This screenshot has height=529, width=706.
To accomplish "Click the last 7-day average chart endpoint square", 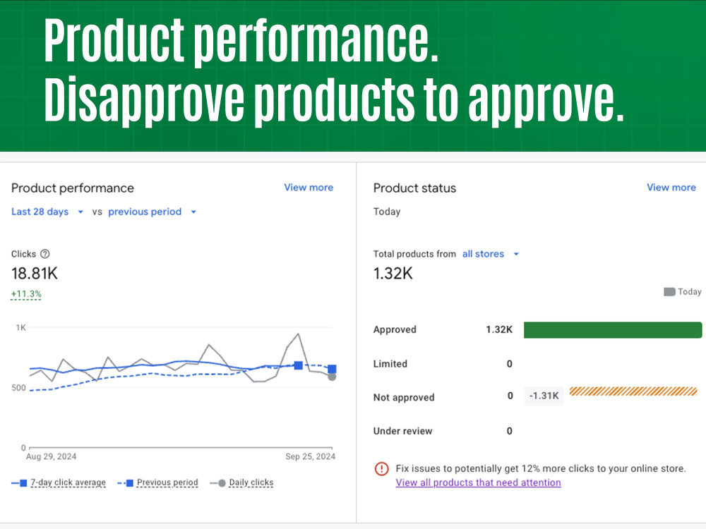I will (333, 370).
